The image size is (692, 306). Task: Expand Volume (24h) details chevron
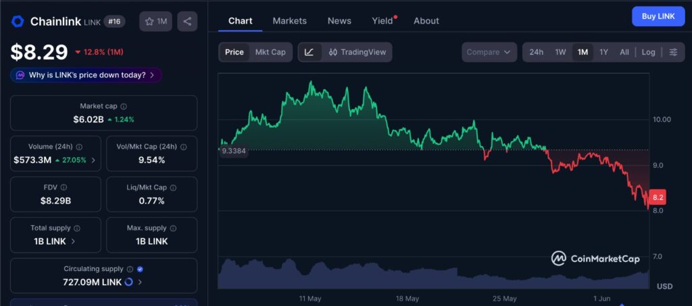(x=93, y=160)
